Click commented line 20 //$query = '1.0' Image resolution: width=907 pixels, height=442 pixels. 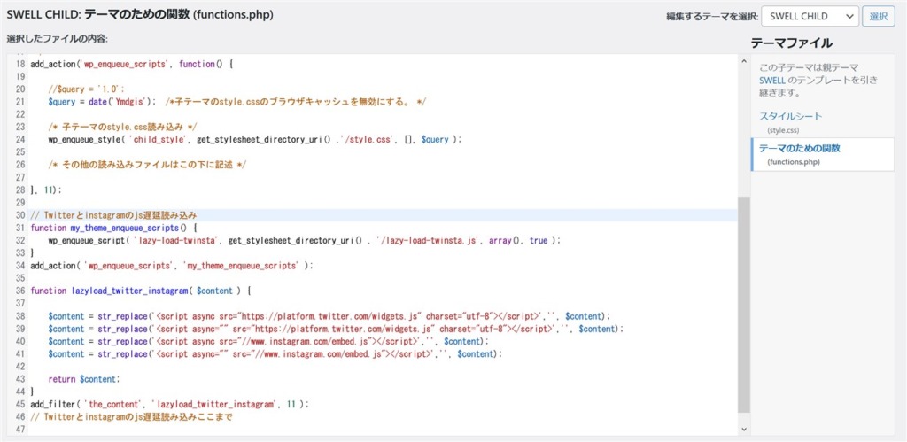87,89
